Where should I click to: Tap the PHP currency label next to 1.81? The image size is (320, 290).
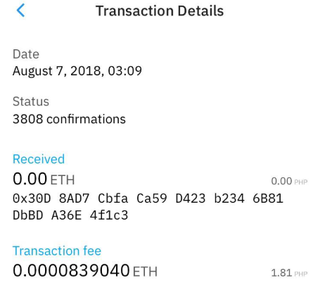pos(301,274)
